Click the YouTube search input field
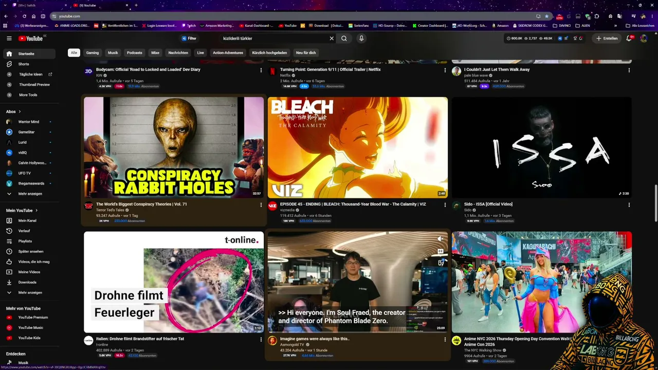The width and height of the screenshot is (658, 370). tap(275, 39)
